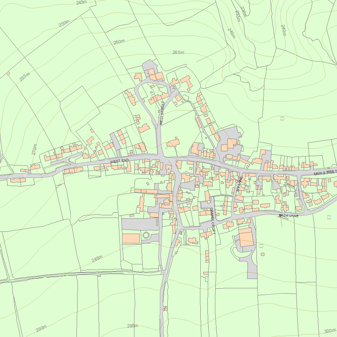
Task: Select the "245m" label above the 250m label
Action: [81, 2]
